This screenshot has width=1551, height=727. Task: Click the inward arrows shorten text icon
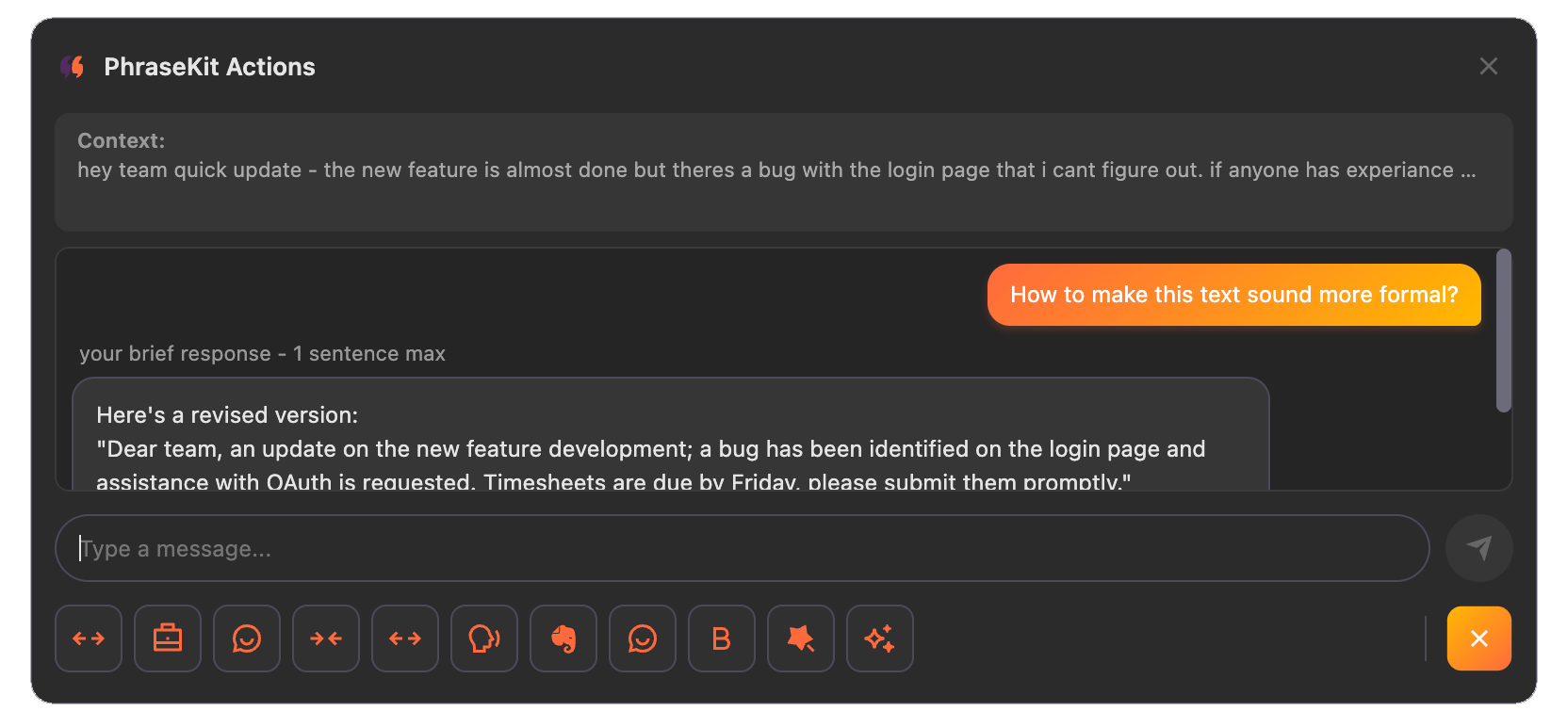326,638
